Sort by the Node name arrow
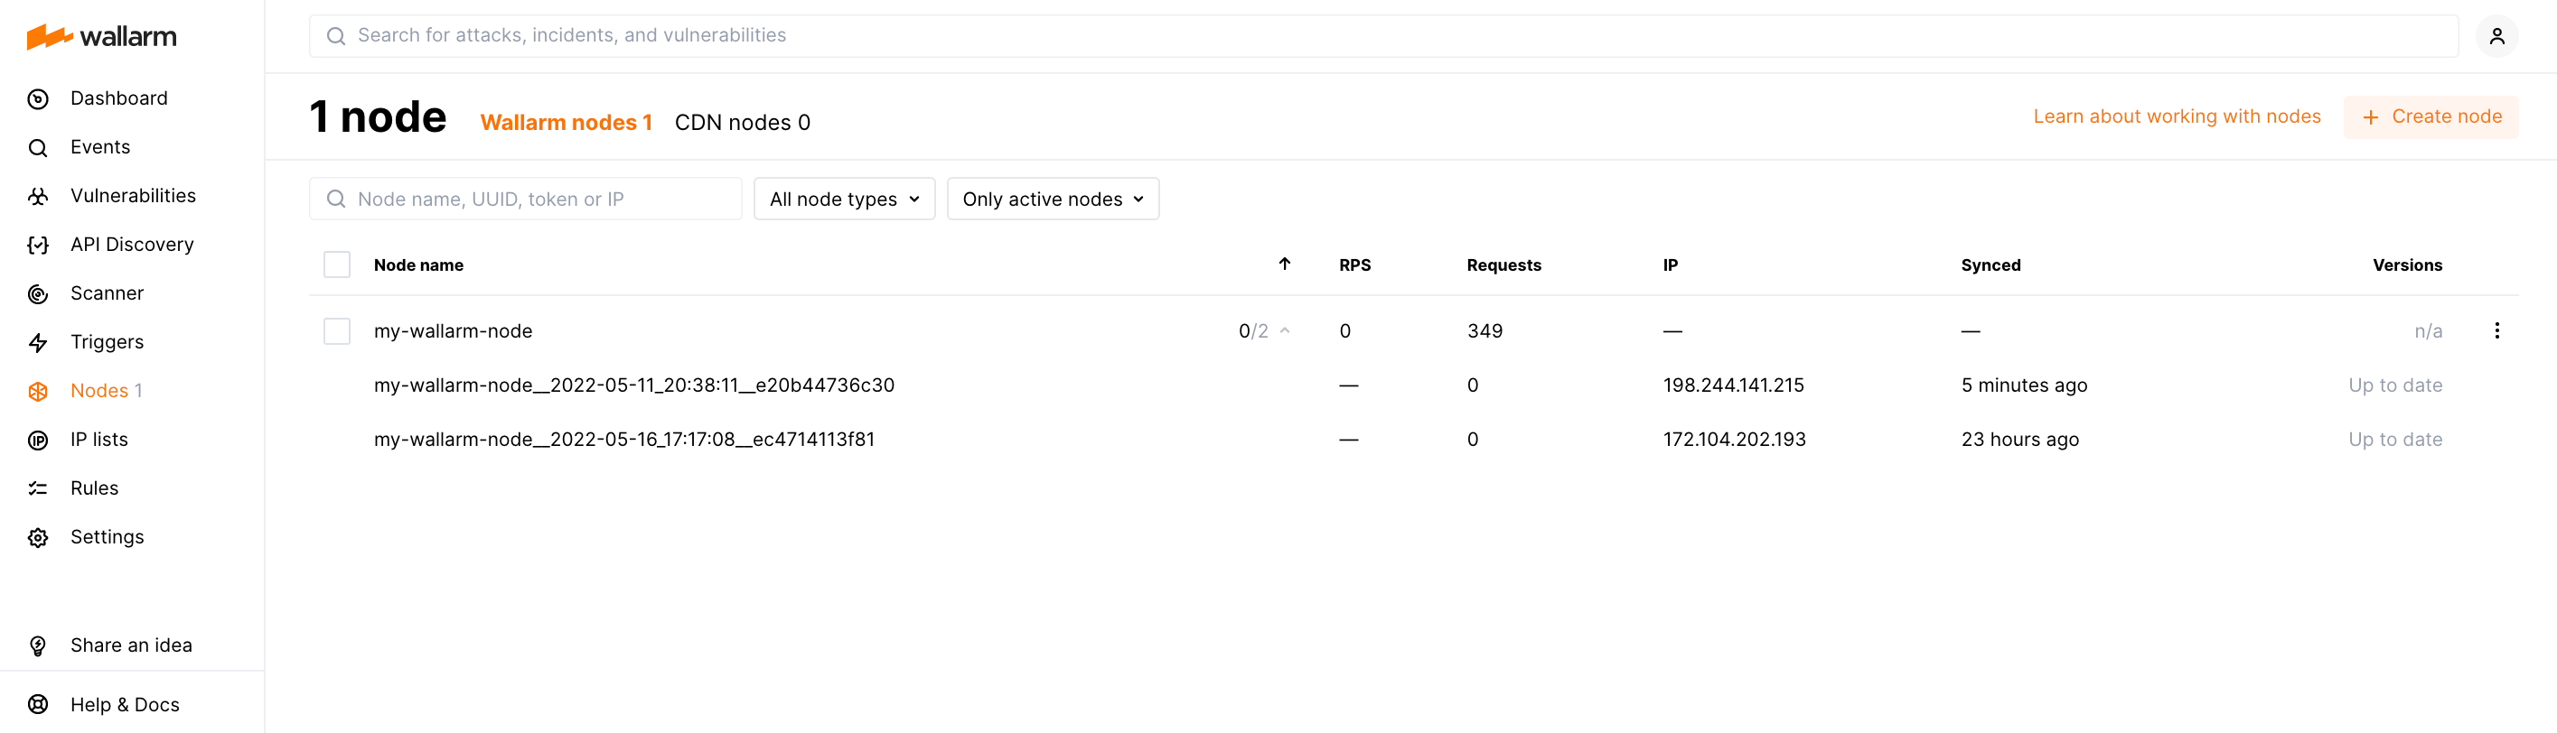 coord(1285,264)
